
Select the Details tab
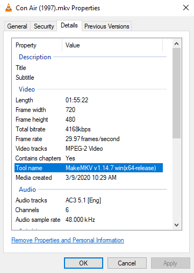tap(69, 25)
